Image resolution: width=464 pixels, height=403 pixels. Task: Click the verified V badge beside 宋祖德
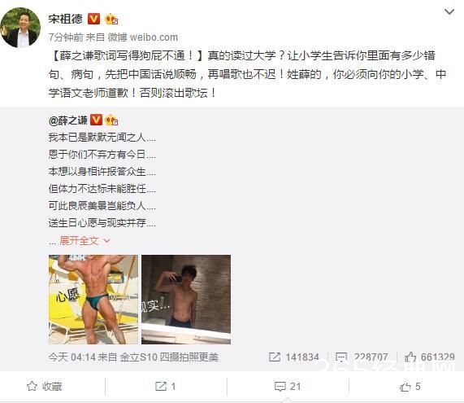93,19
